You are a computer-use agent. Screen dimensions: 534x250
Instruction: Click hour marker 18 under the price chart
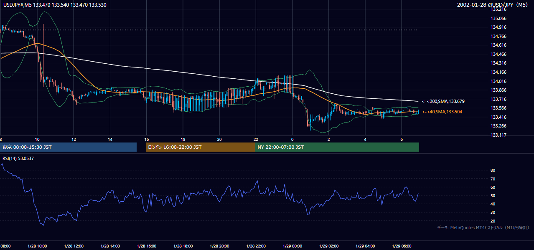[183, 139]
